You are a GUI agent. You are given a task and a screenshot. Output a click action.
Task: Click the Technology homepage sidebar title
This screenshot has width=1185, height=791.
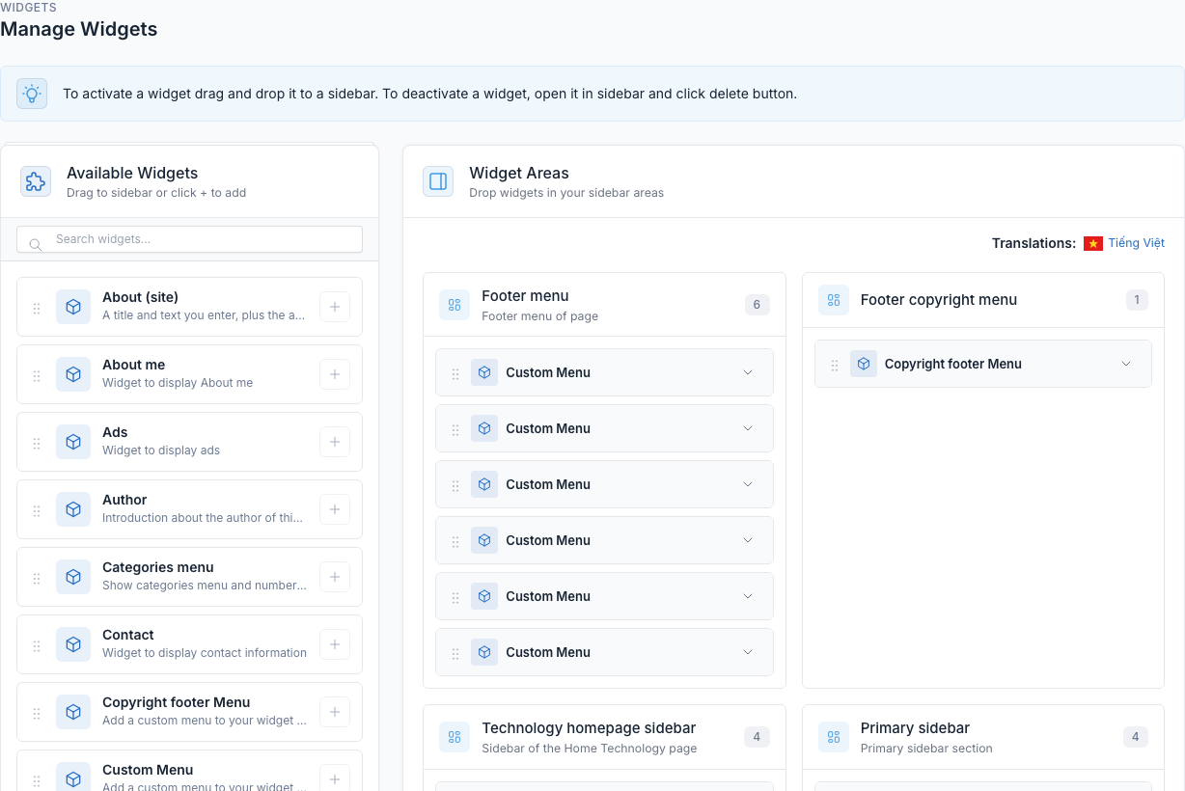pyautogui.click(x=589, y=728)
